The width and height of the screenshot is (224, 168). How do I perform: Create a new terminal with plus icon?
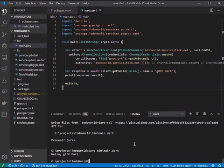tap(190, 114)
